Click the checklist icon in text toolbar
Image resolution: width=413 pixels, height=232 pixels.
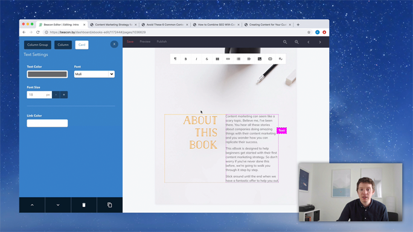click(281, 59)
